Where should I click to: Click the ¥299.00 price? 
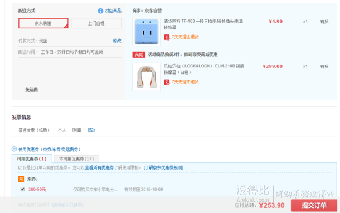273,66
